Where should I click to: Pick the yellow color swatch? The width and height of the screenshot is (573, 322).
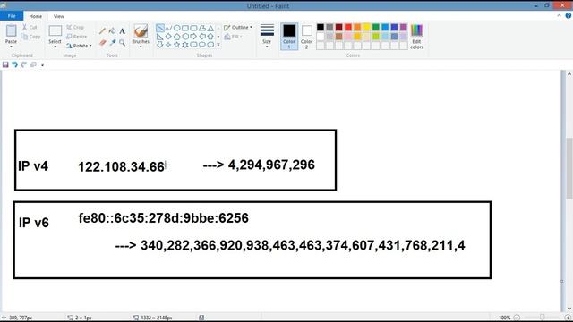(x=366, y=28)
